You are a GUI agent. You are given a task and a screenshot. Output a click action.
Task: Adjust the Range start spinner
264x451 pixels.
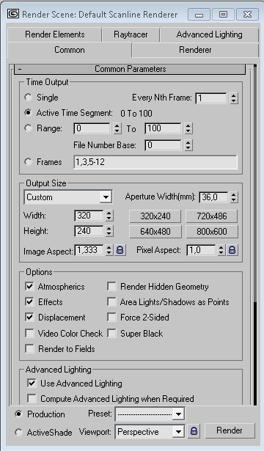coord(117,128)
